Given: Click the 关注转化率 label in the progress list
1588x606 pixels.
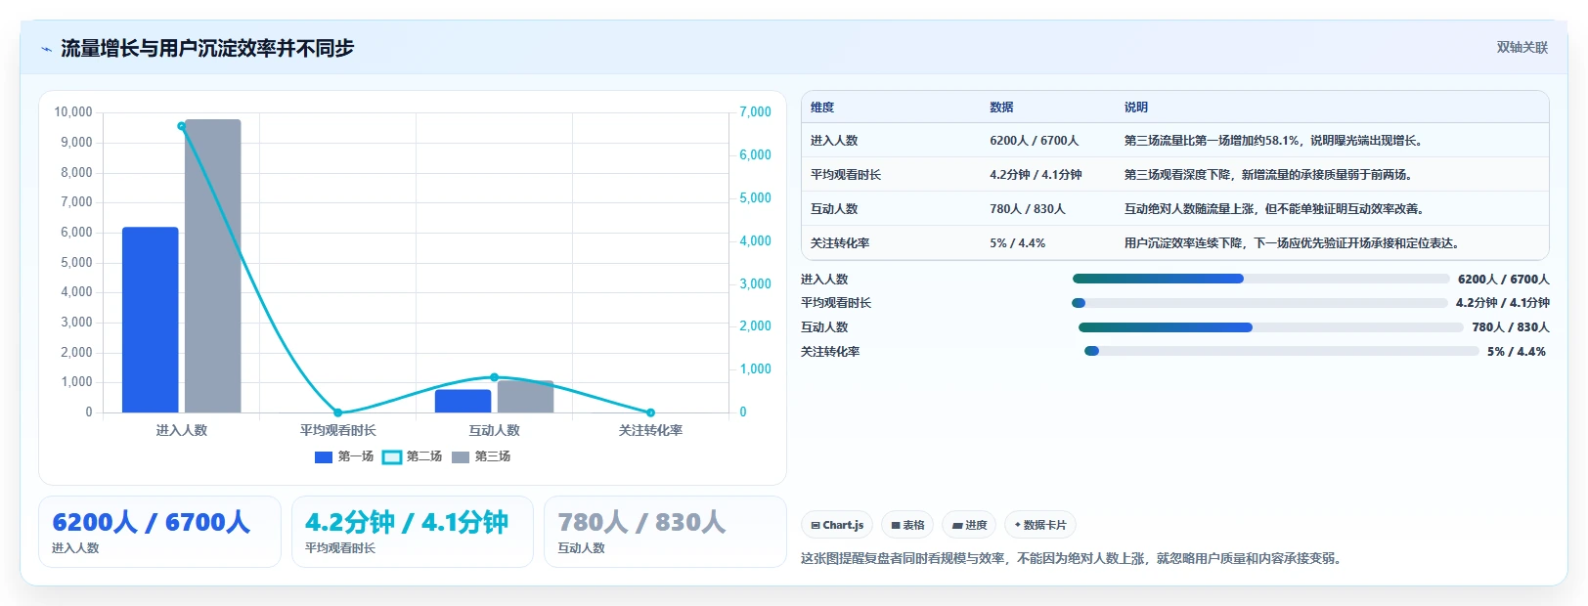Looking at the screenshot, I should coord(830,352).
